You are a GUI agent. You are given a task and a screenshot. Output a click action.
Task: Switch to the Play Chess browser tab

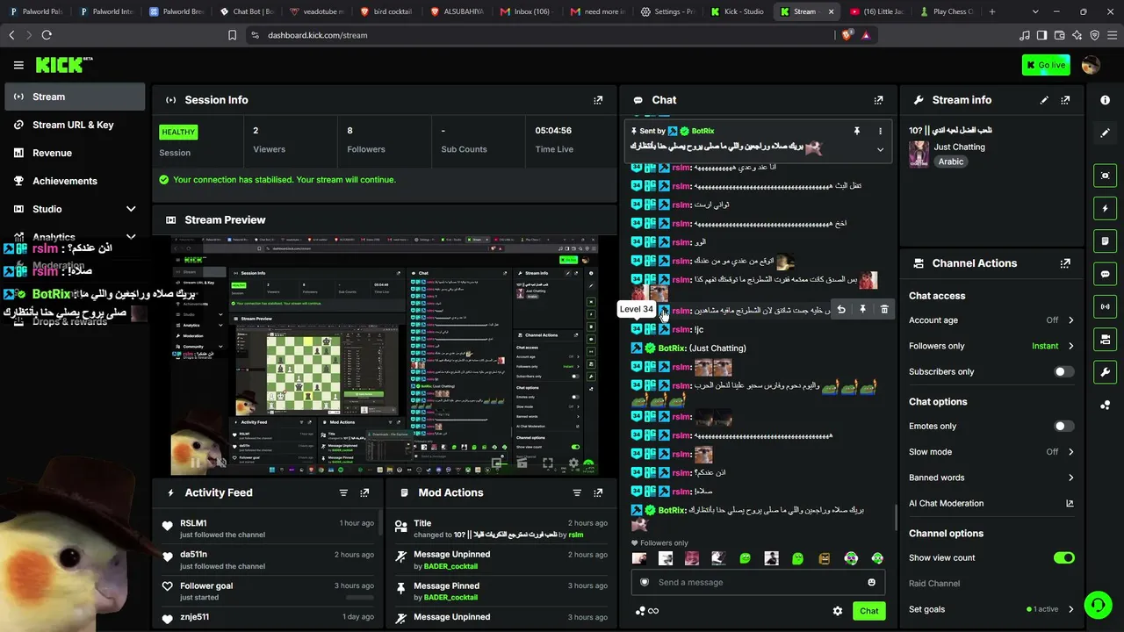pyautogui.click(x=947, y=11)
